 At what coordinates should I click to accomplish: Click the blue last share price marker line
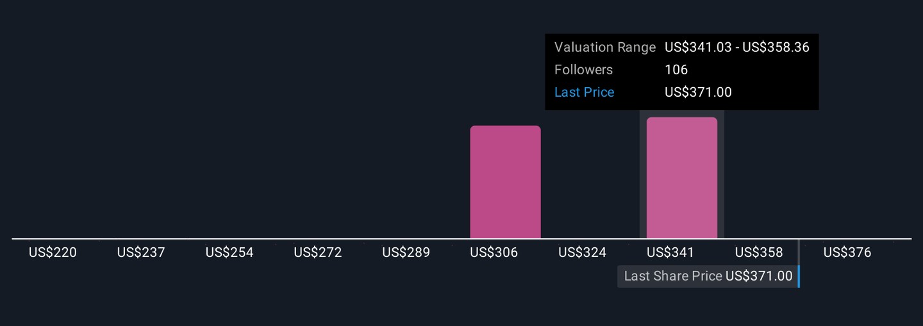pos(799,276)
